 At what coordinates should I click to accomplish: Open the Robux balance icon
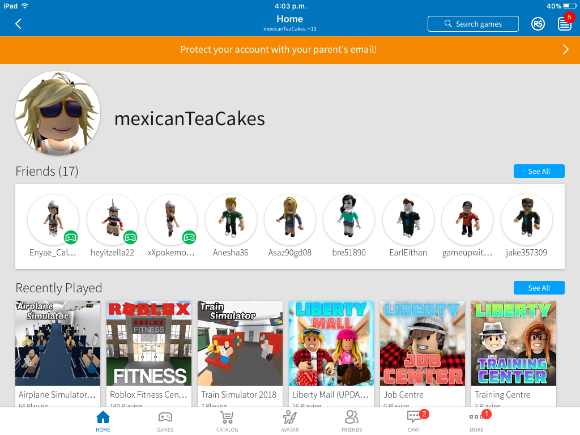[x=538, y=24]
